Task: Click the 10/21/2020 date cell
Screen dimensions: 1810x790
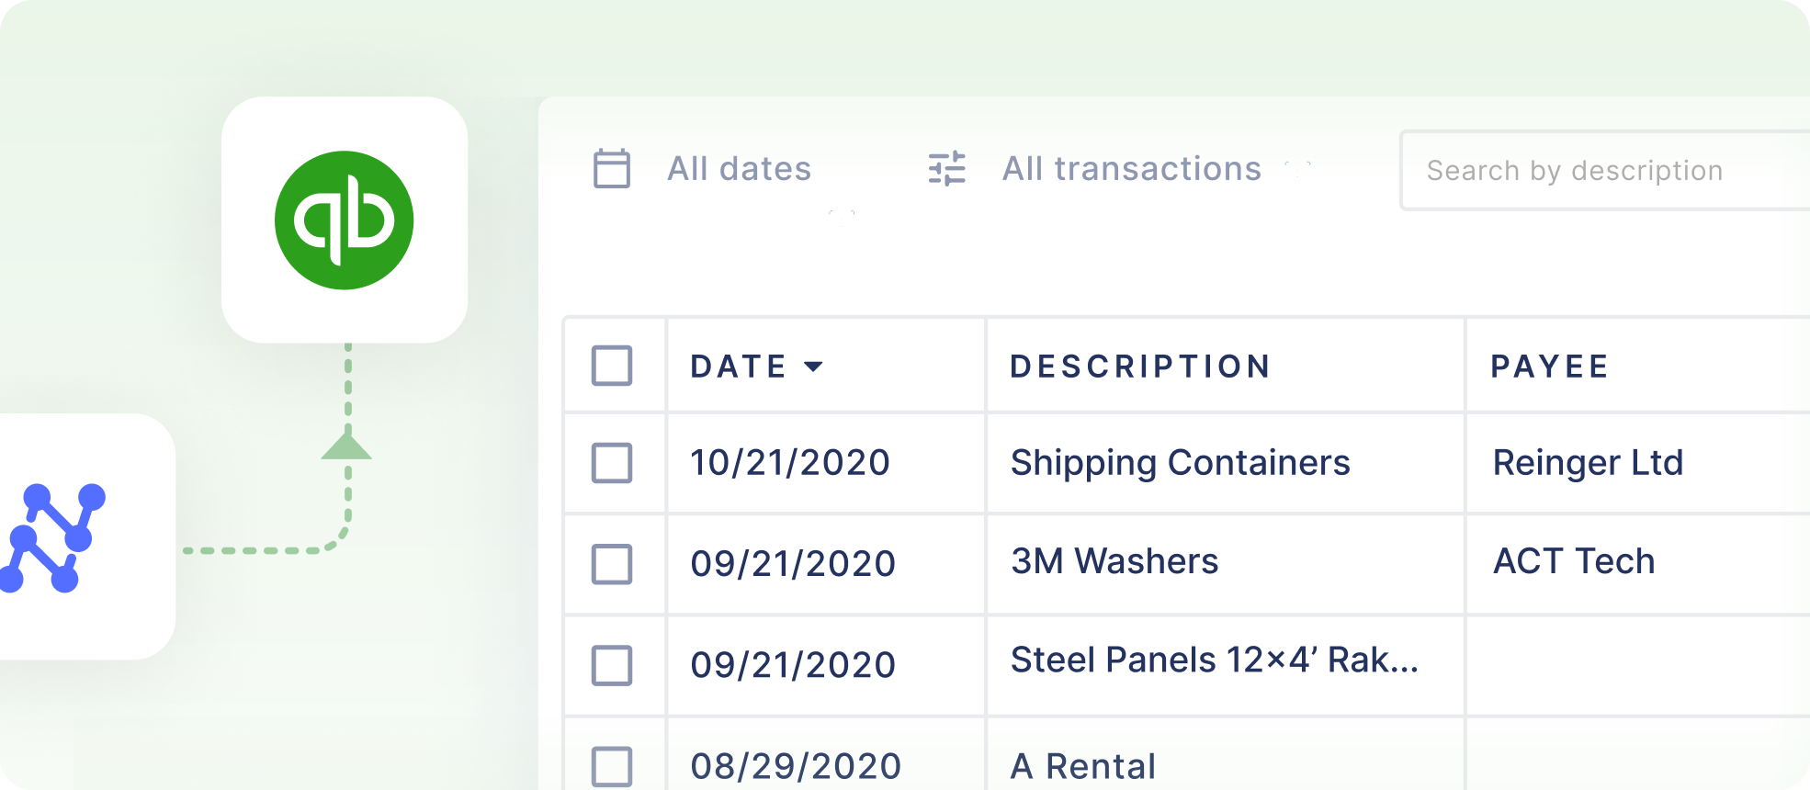Action: [x=790, y=463]
